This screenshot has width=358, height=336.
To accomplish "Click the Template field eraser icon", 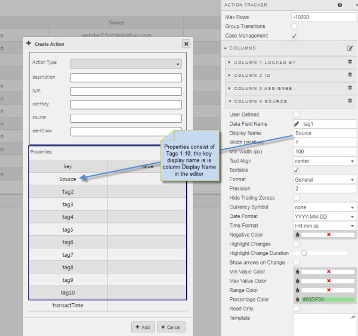I will tap(352, 318).
